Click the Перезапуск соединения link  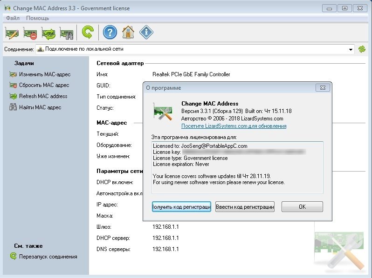click(48, 257)
